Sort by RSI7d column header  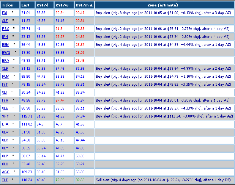(43, 5)
